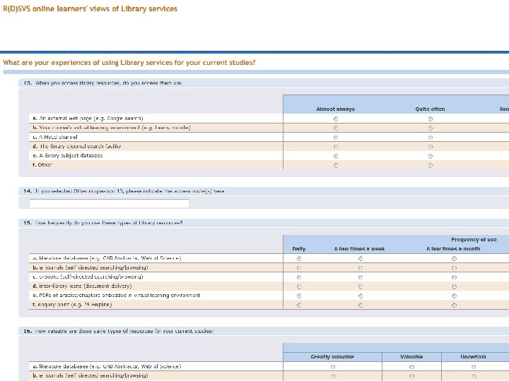
Task: Select Almost always for external web page
Action: pyautogui.click(x=336, y=119)
